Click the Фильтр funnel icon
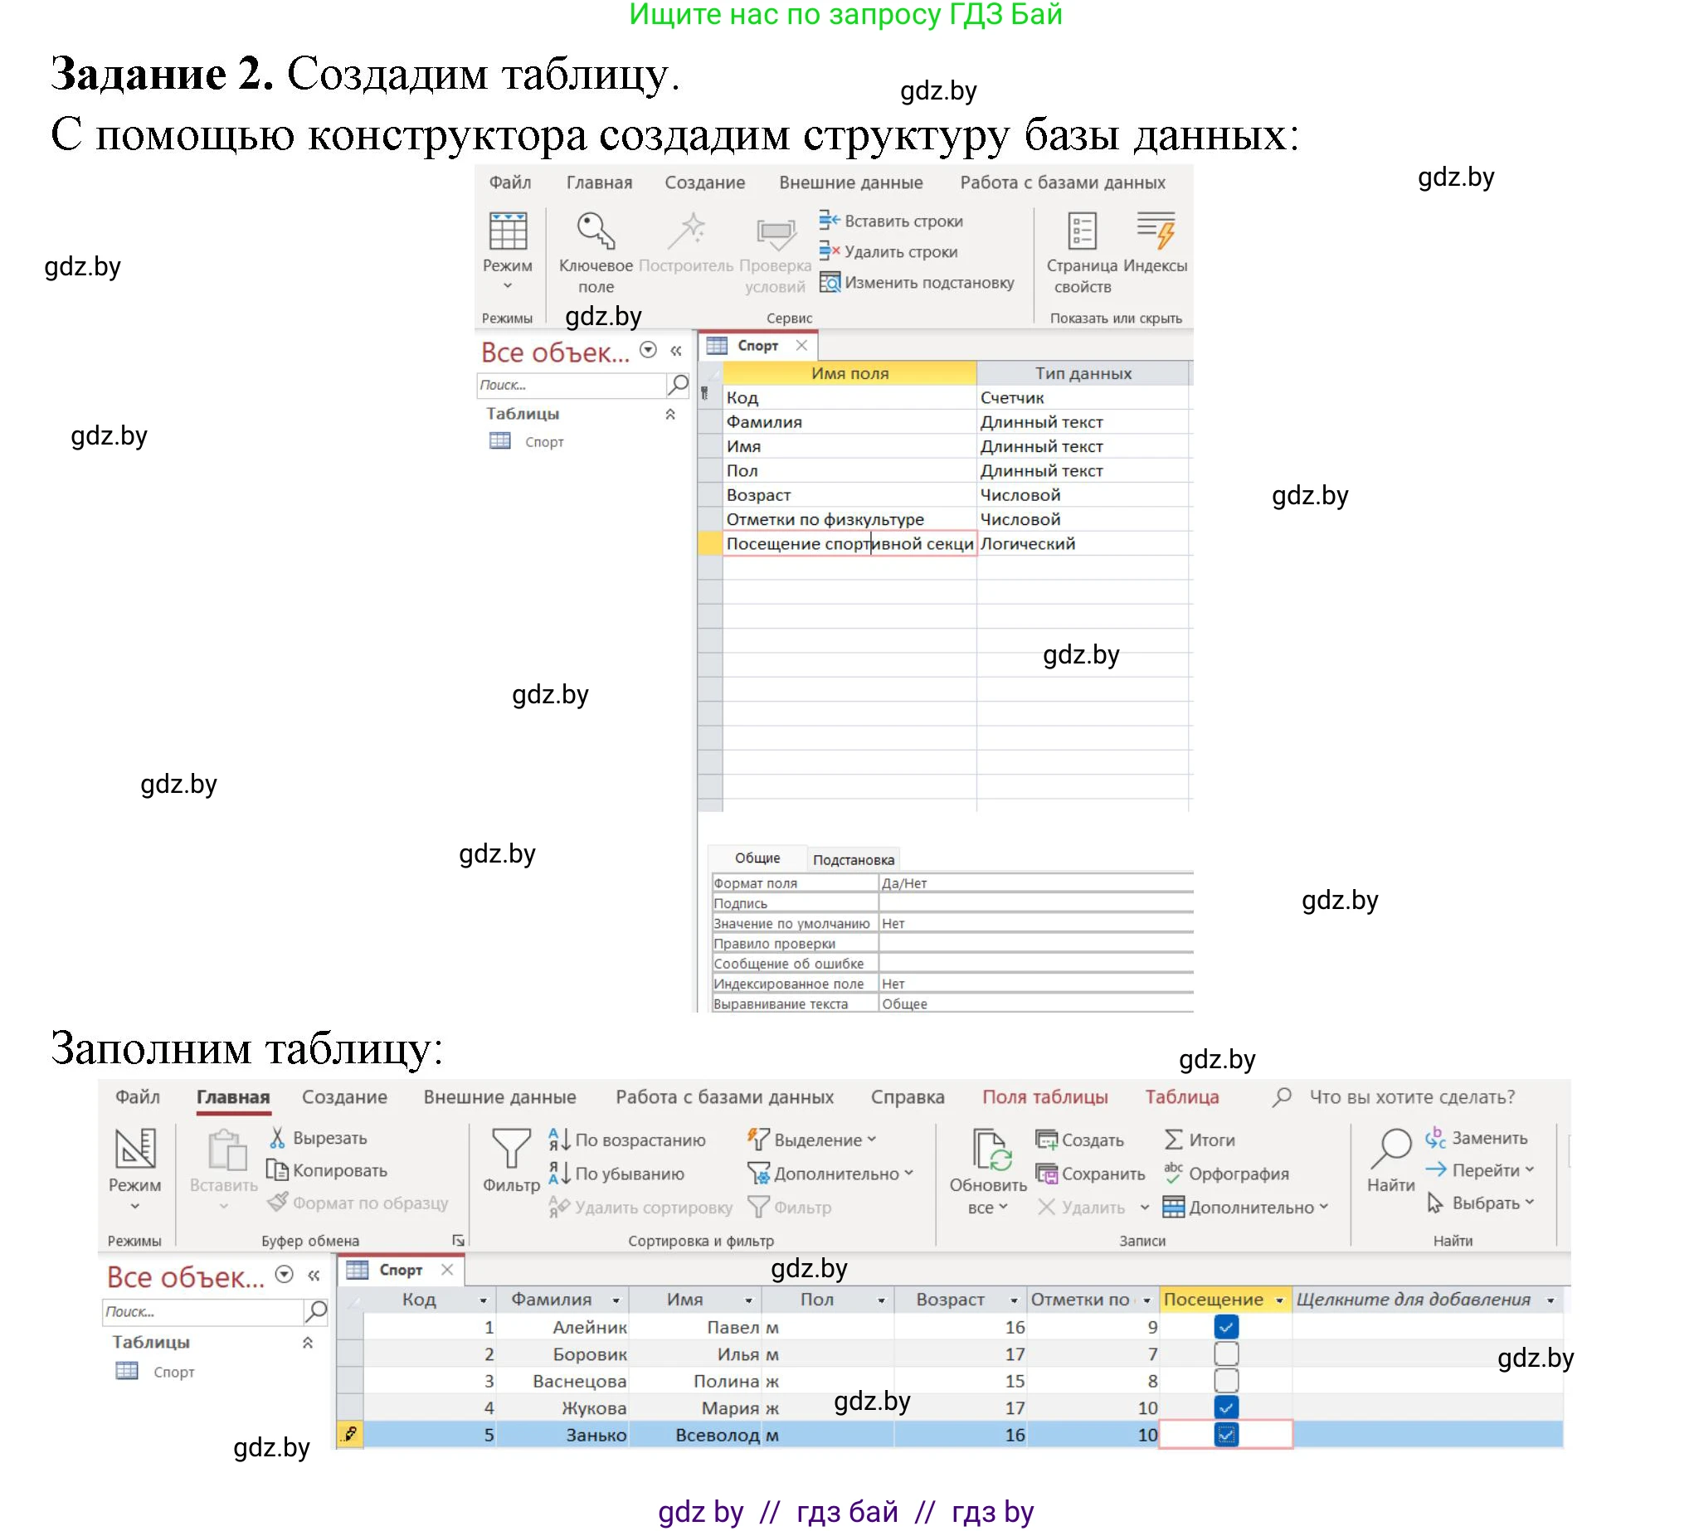Viewport: 1694px width, 1531px height. (511, 1148)
